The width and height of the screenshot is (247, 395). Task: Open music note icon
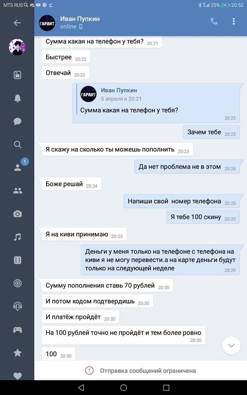pos(18,237)
